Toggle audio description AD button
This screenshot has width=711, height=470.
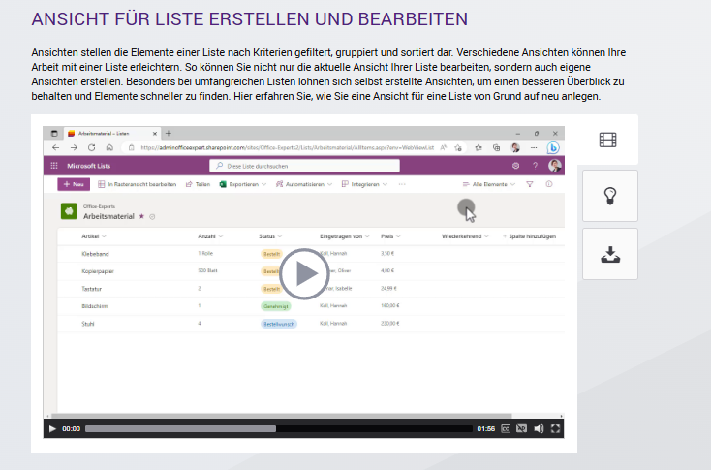(x=521, y=428)
